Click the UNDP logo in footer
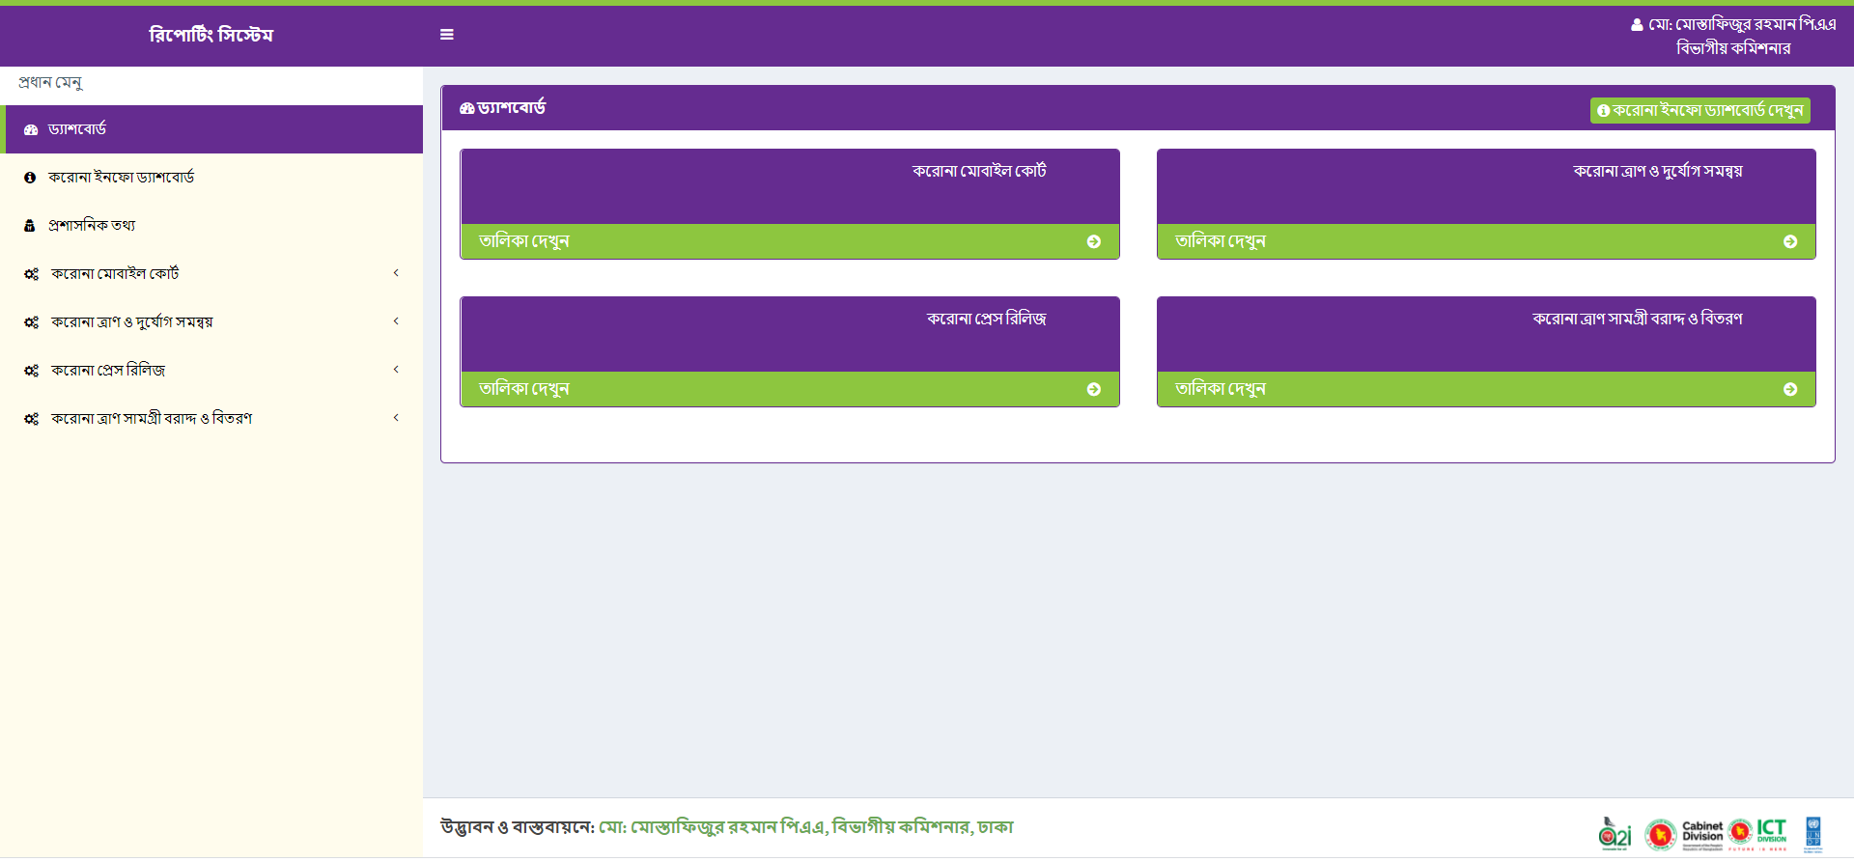 (1813, 834)
